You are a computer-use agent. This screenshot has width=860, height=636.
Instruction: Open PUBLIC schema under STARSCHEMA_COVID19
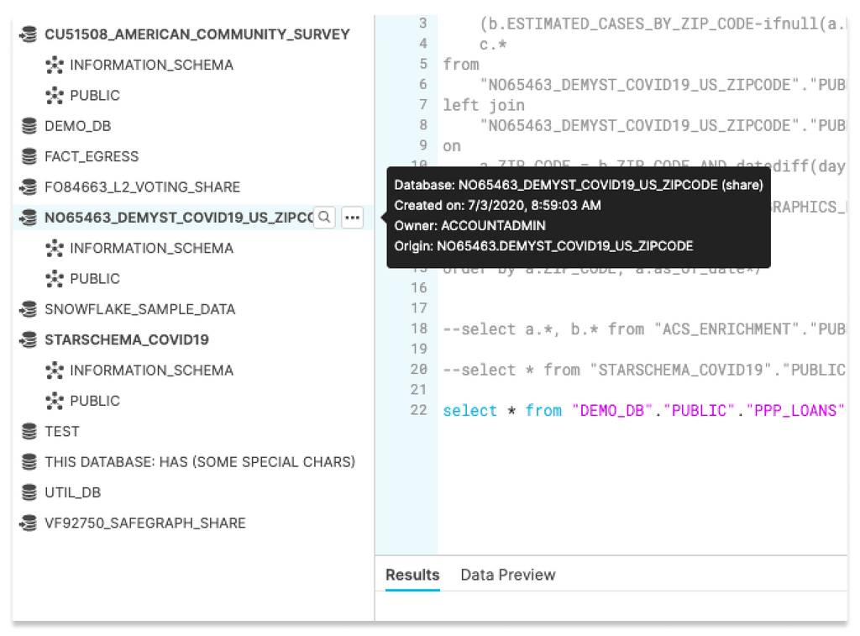[x=95, y=401]
